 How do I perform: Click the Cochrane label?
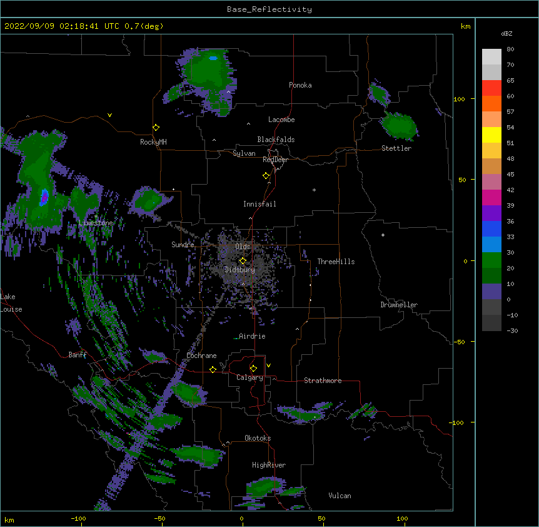[201, 356]
